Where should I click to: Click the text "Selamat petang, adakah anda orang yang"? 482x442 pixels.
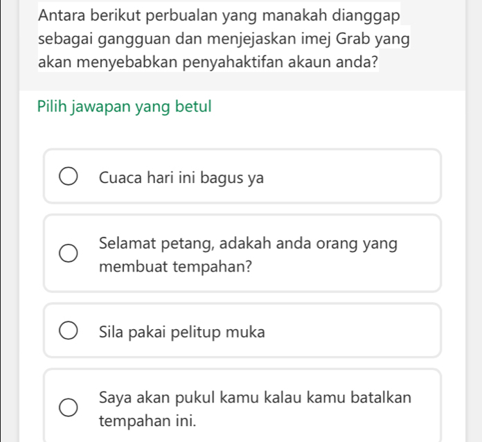248,244
